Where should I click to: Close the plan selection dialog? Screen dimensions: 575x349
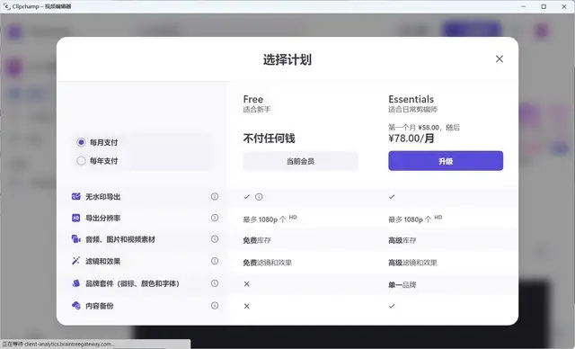pyautogui.click(x=500, y=59)
